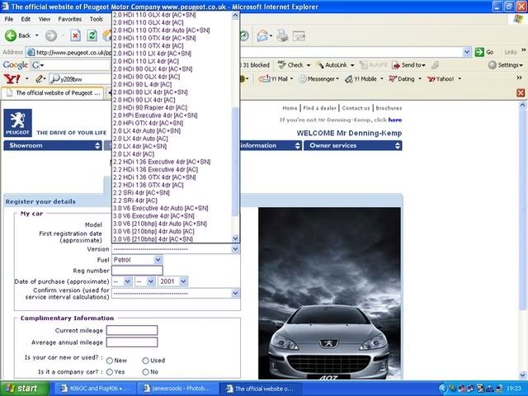Switch to 406OC and Pug406 taskbar window
Image resolution: width=528 pixels, height=396 pixels.
[96, 389]
